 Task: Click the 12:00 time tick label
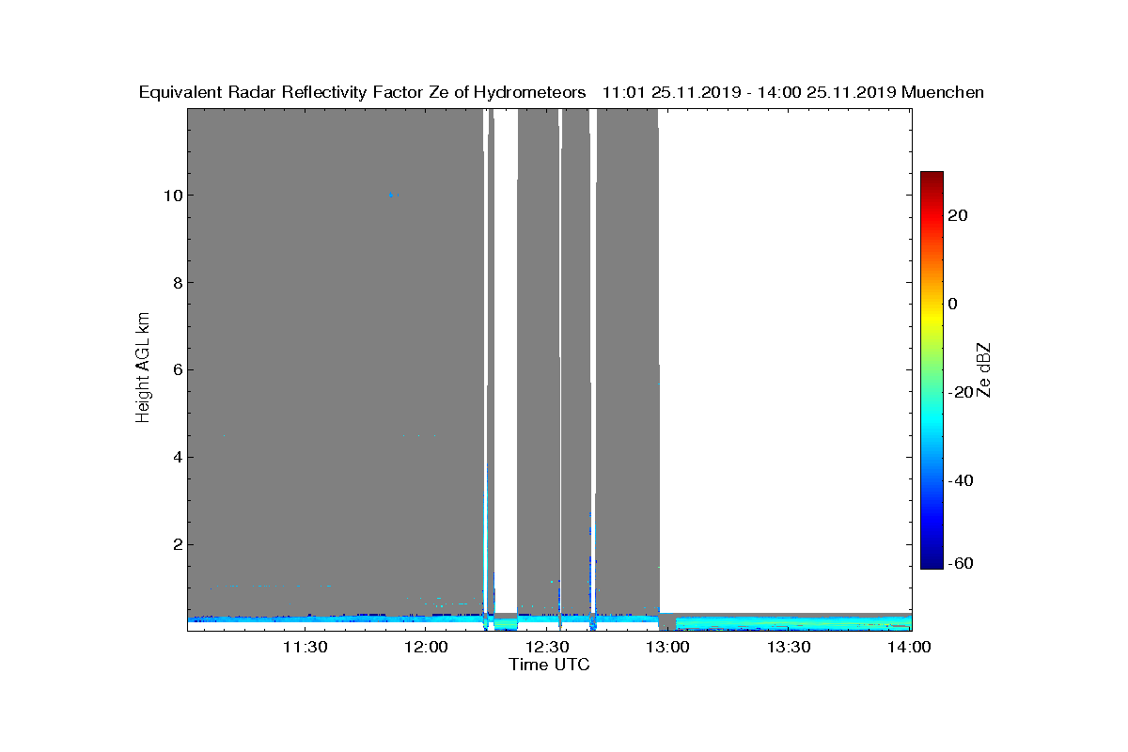point(428,647)
